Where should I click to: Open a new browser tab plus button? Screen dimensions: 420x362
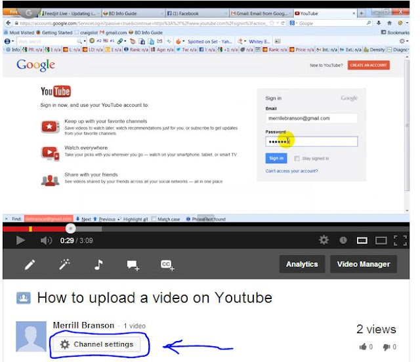[x=362, y=13]
